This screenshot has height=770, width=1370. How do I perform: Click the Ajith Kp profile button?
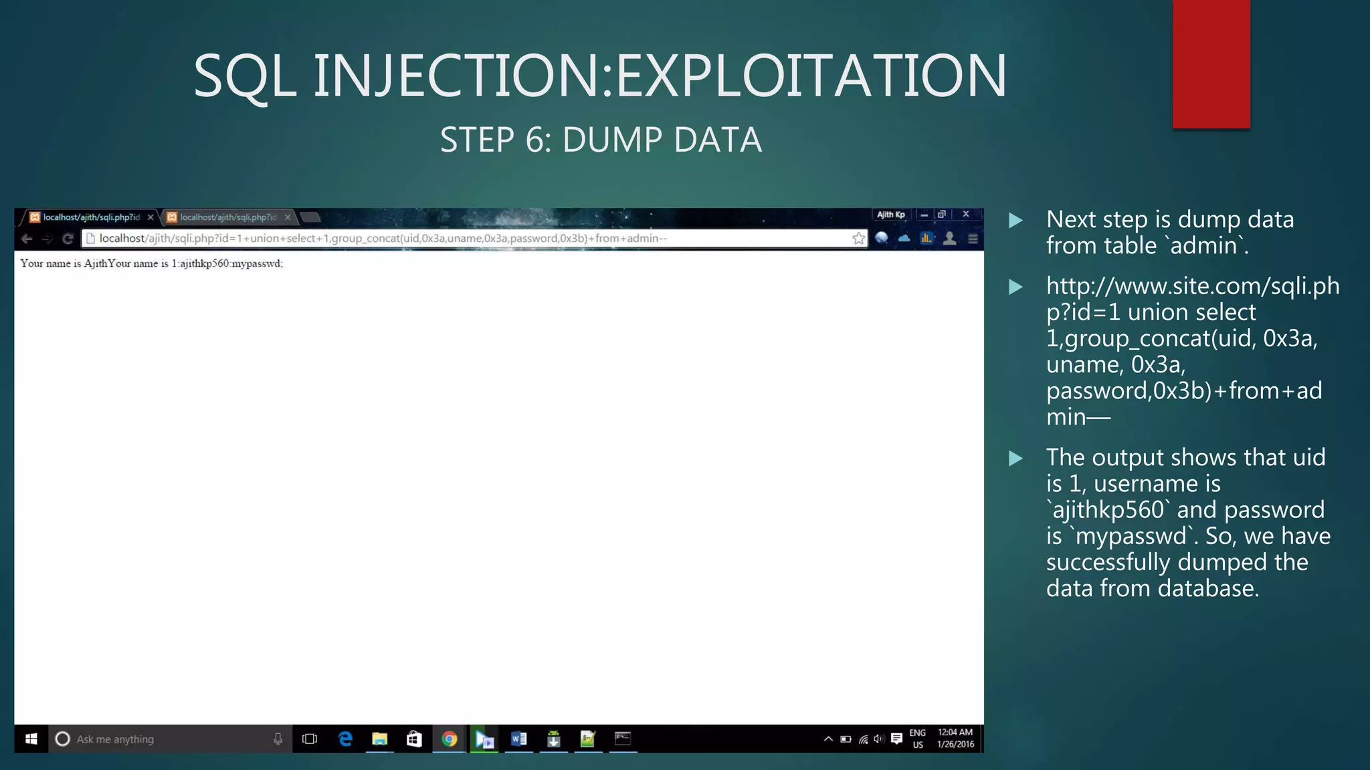[891, 215]
